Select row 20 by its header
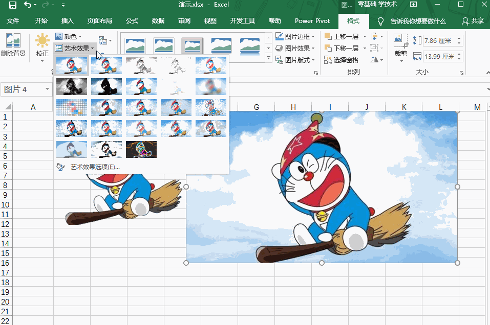490x325 pixels. [x=5, y=302]
